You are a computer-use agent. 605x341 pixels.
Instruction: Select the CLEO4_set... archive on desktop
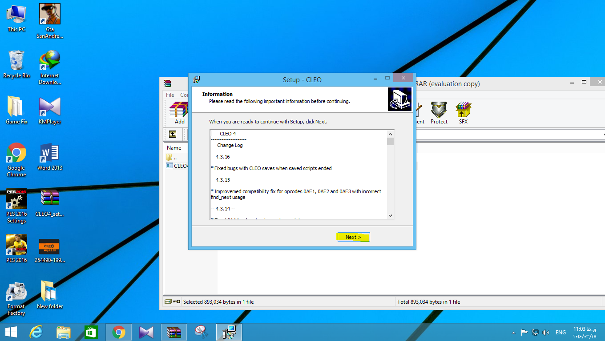50,203
